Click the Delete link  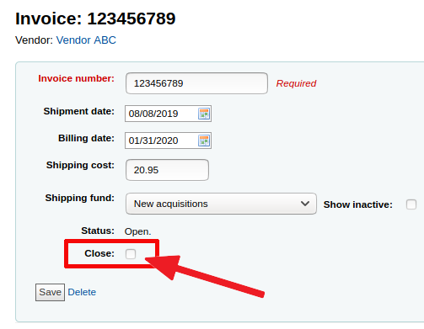[x=82, y=292]
